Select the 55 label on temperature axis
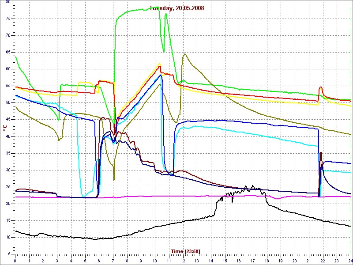The width and height of the screenshot is (353, 265). [8, 86]
